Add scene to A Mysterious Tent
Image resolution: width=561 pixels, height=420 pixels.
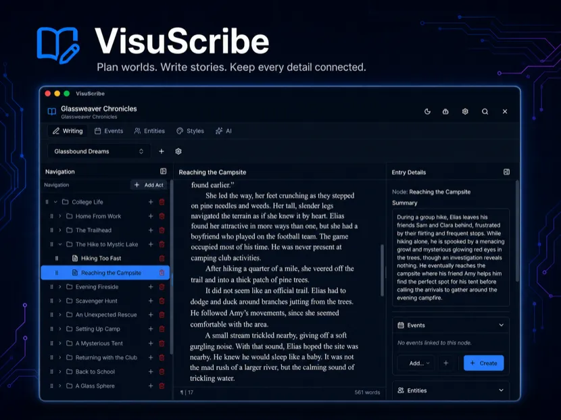pos(151,343)
